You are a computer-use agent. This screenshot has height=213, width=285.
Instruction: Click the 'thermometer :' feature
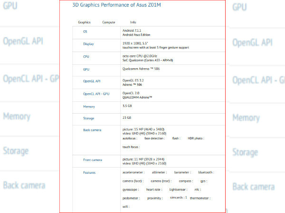[x=200, y=198]
